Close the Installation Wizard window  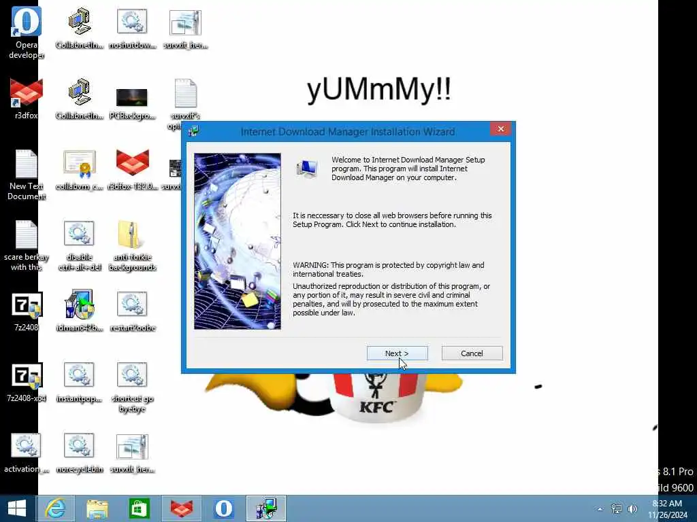tap(501, 128)
